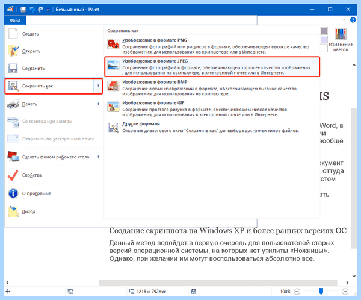361x300 pixels.
Task: Save as Изображение в формате JPEG
Action: tap(212, 67)
